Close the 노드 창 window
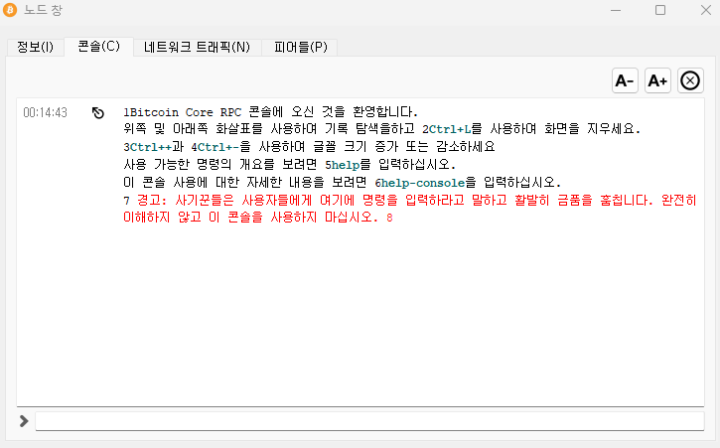 pos(706,10)
